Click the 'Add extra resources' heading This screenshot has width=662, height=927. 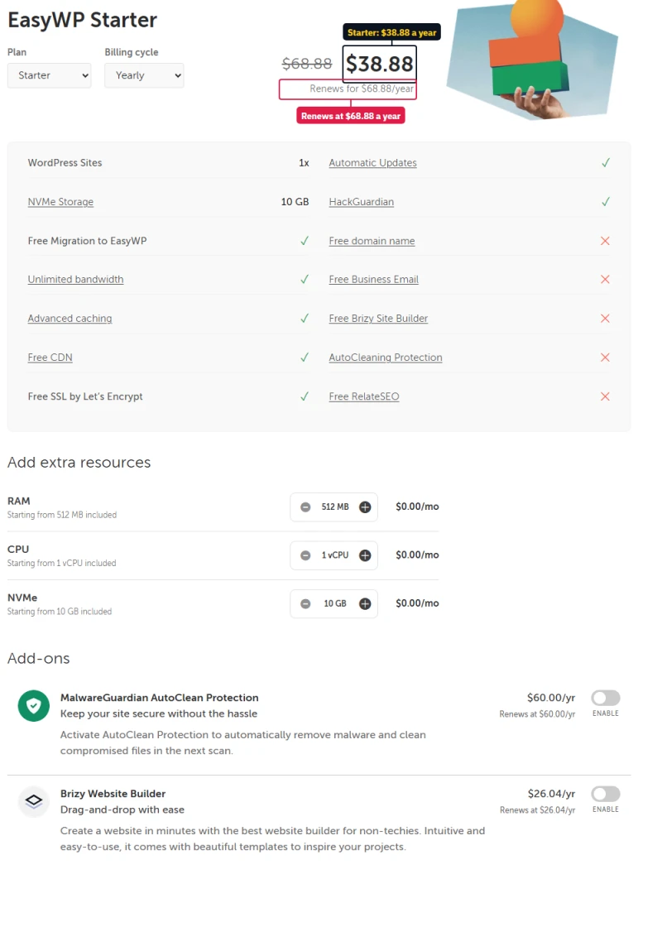(79, 463)
